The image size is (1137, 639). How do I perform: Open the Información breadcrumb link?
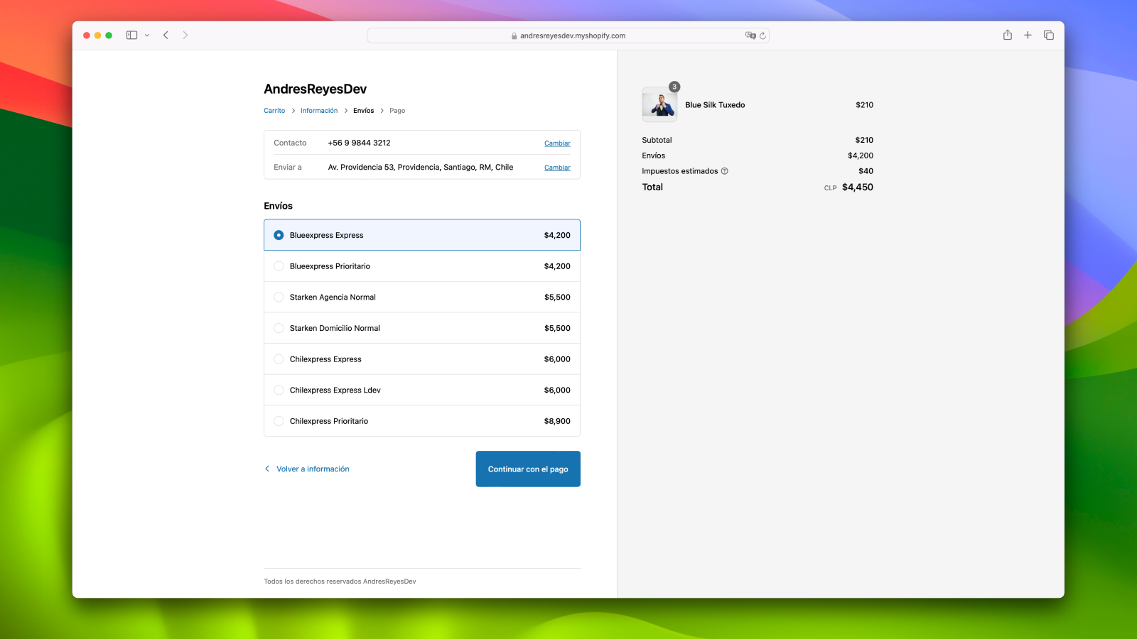(x=319, y=111)
